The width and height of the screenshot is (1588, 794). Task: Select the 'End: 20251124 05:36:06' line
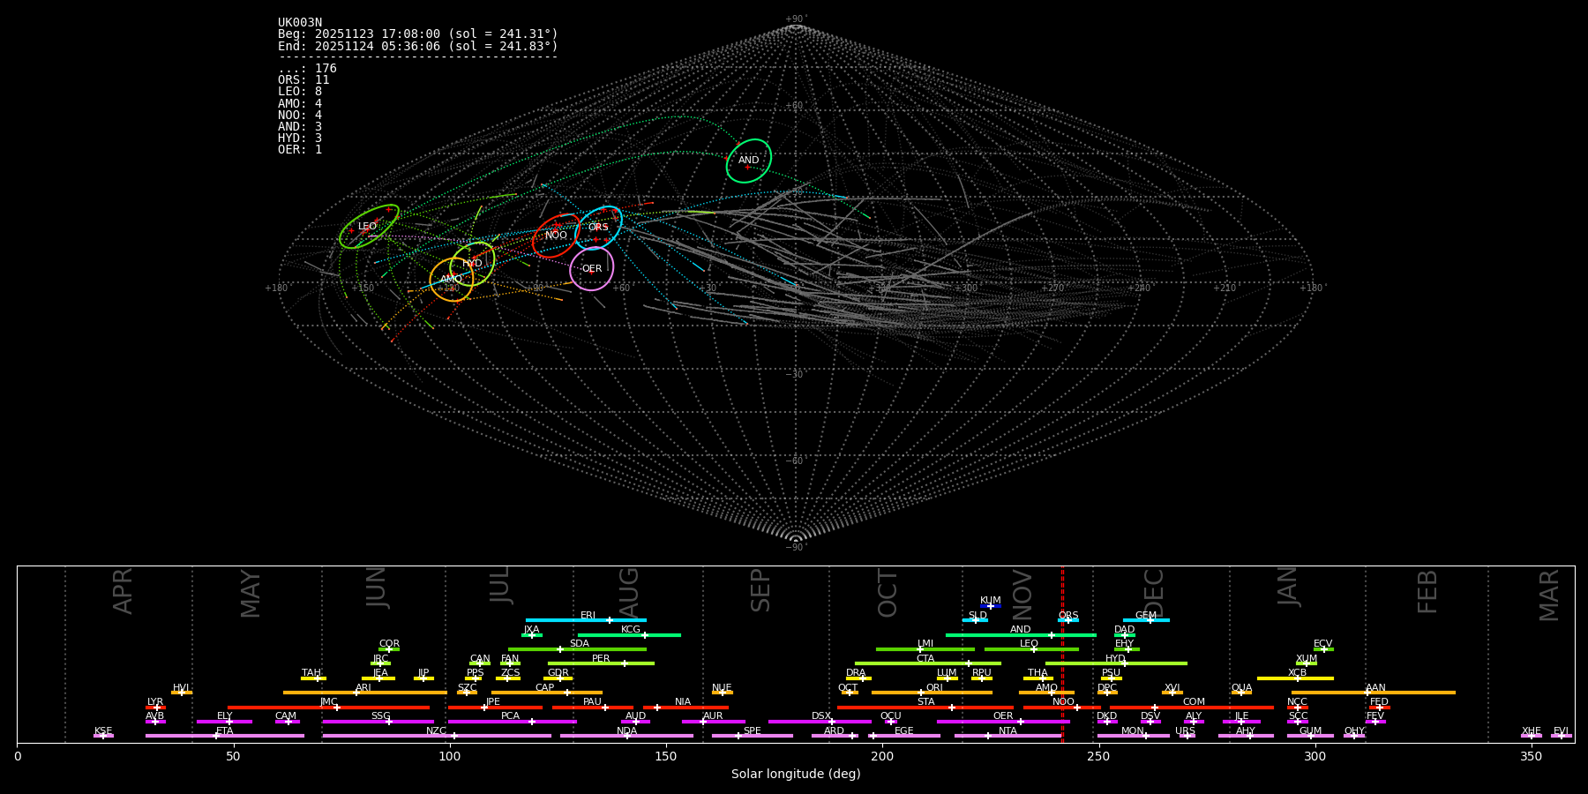pyautogui.click(x=418, y=46)
